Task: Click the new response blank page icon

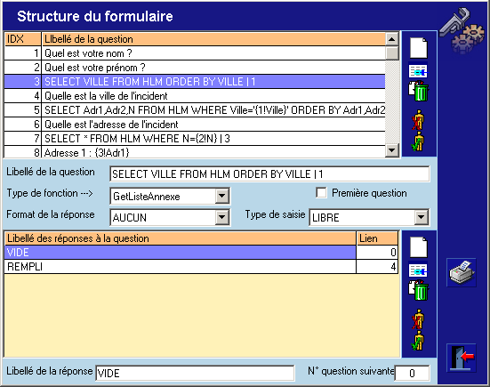Action: tap(419, 247)
